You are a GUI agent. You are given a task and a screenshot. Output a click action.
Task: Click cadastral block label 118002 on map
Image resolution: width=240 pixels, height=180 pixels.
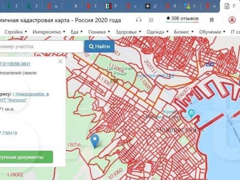point(15,174)
